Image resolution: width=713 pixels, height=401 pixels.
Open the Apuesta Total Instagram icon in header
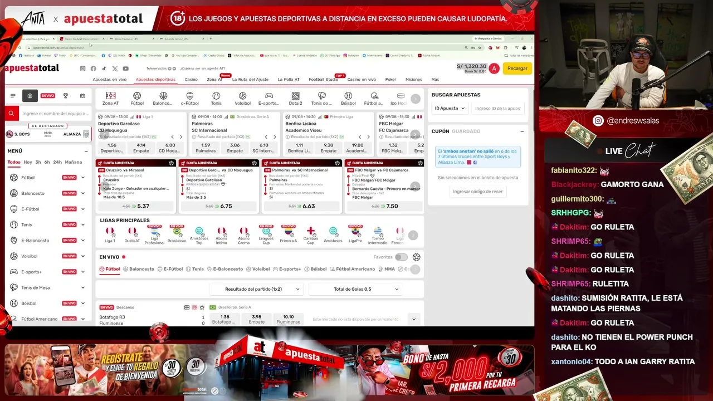pos(82,69)
